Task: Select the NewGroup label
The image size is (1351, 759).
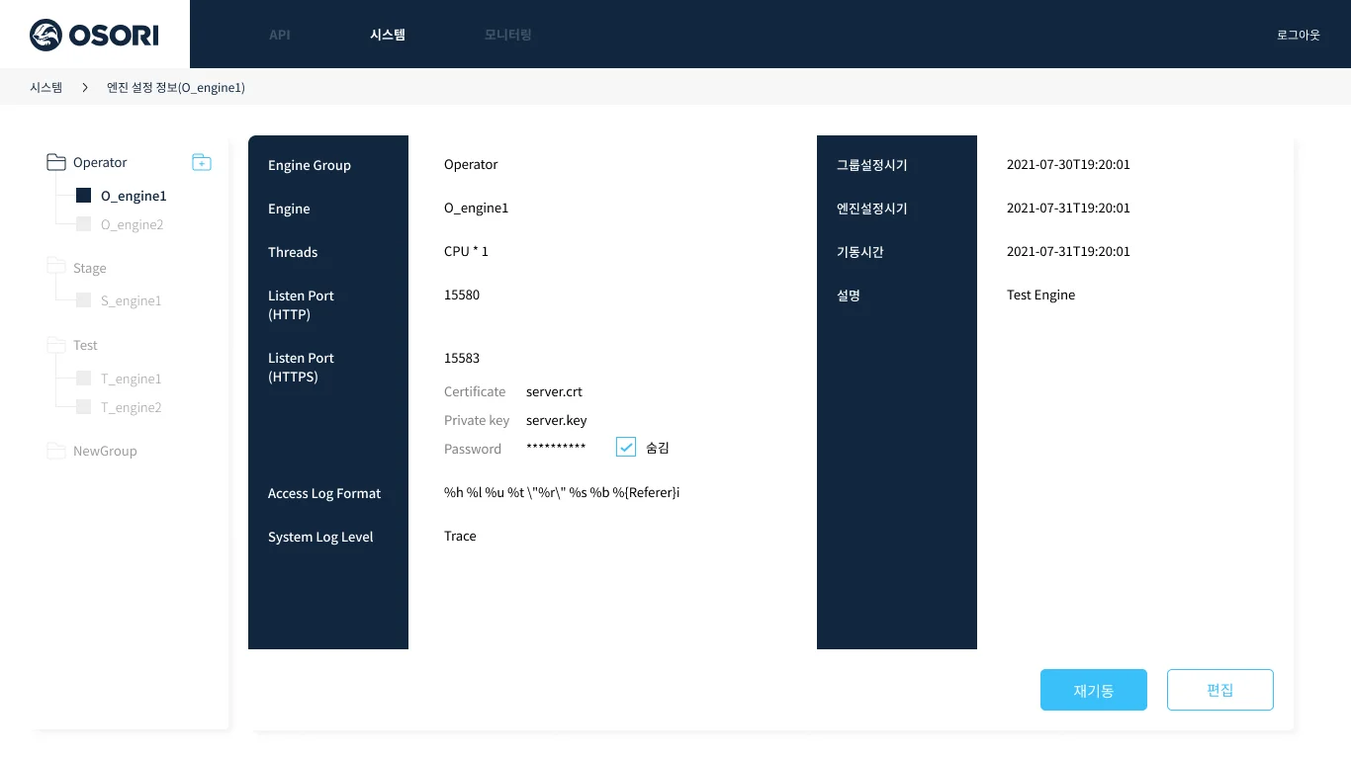Action: click(x=105, y=451)
